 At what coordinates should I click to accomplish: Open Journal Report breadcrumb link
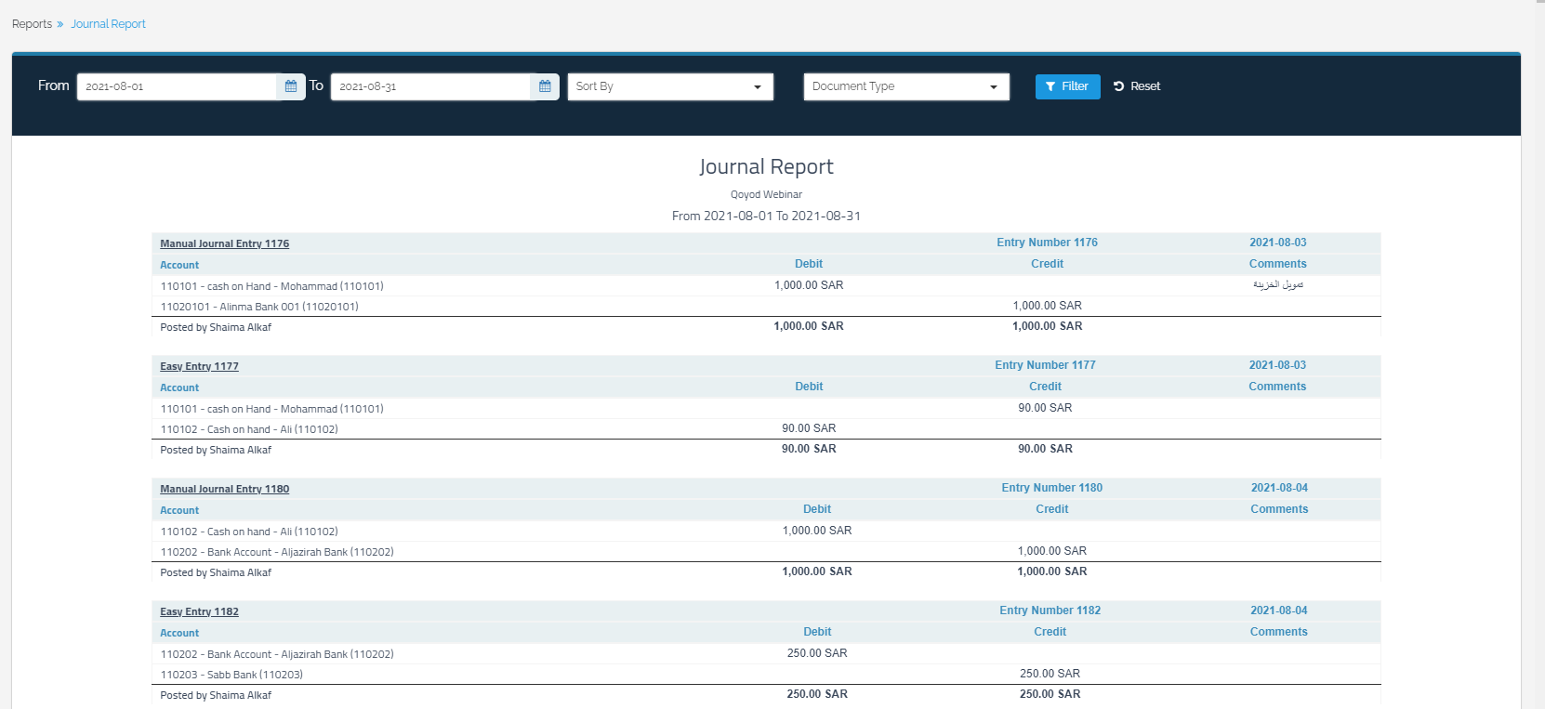108,24
